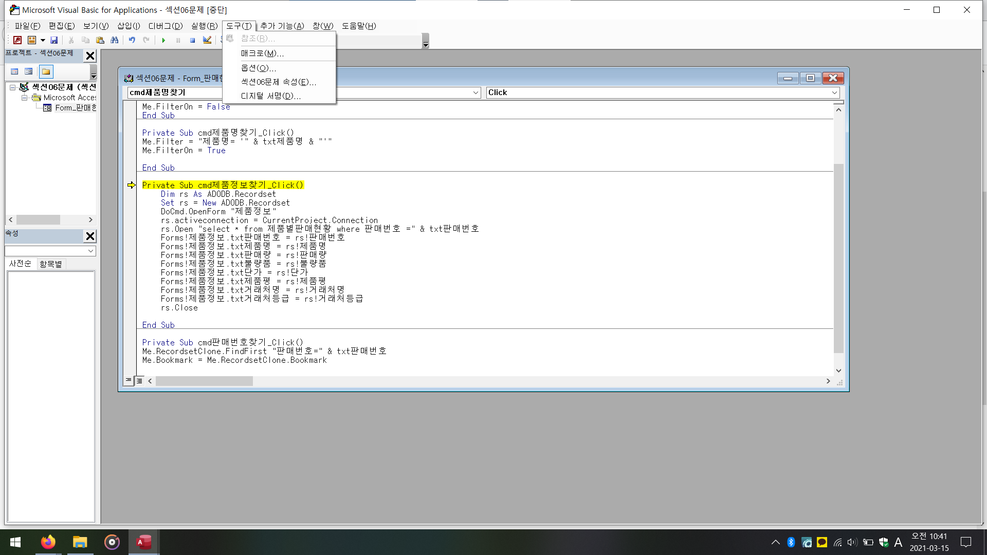This screenshot has height=555, width=987.
Task: Collapse the 섹션06문제 project tree node
Action: pos(12,87)
